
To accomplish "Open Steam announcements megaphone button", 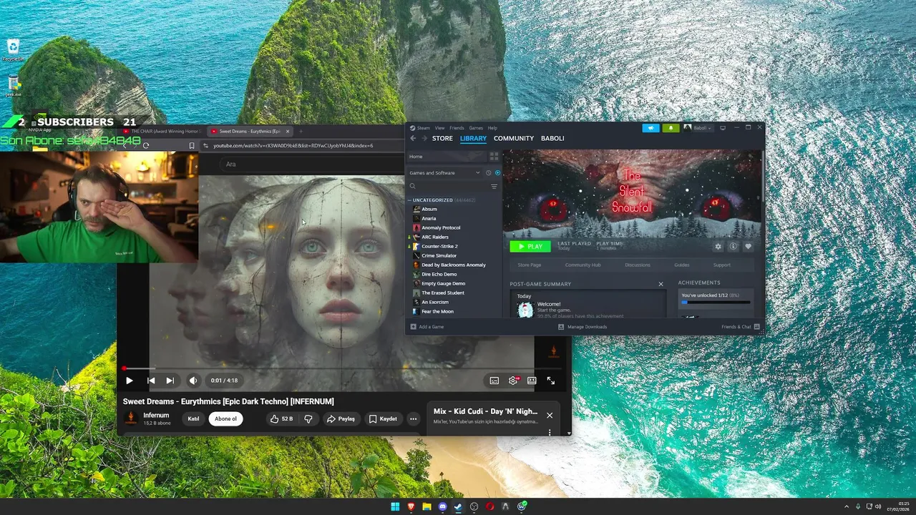I will click(x=651, y=128).
